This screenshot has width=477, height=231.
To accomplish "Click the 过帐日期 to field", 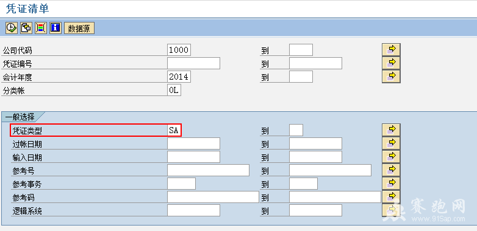I will [315, 143].
